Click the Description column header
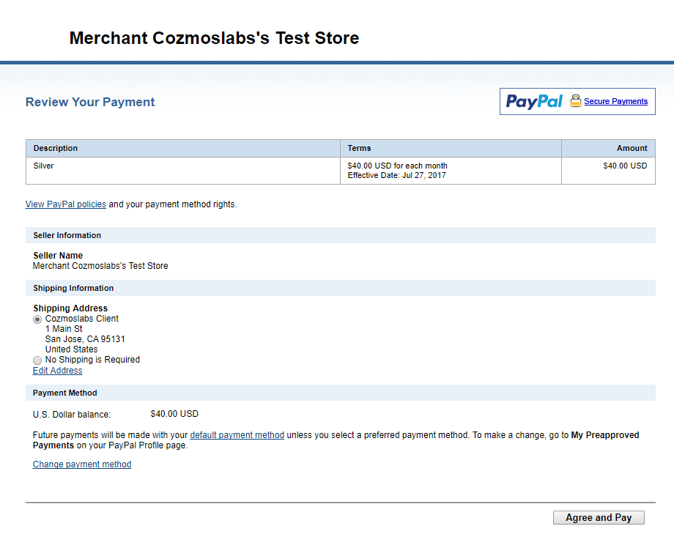Viewport: 674px width, 537px height. pos(183,148)
